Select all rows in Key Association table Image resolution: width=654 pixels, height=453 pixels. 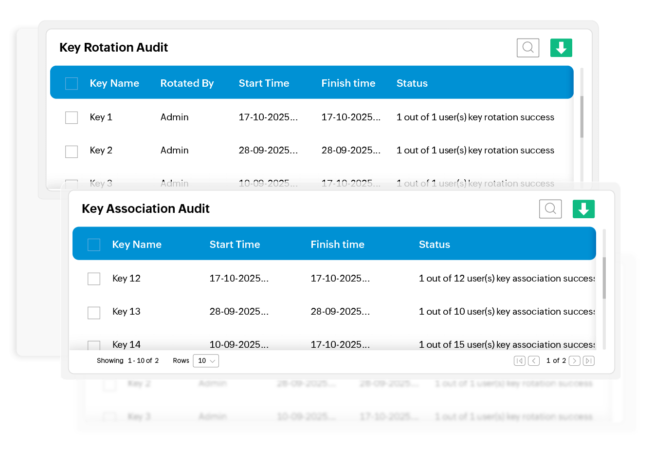pos(94,245)
